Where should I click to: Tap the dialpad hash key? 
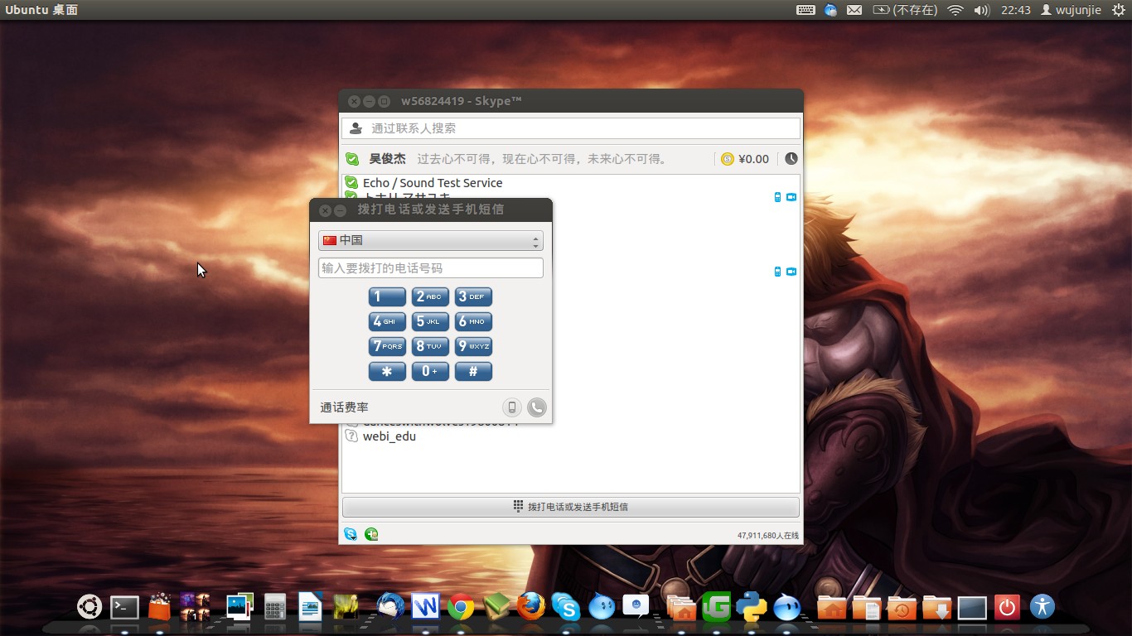(x=473, y=371)
